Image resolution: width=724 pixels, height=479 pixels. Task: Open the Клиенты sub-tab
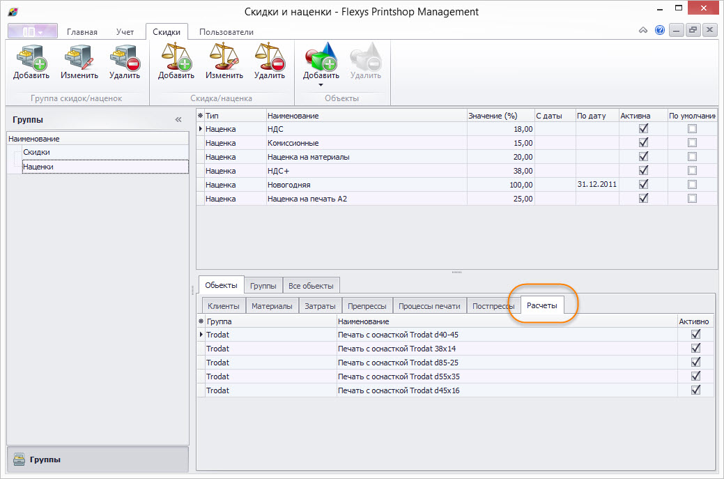coord(224,306)
